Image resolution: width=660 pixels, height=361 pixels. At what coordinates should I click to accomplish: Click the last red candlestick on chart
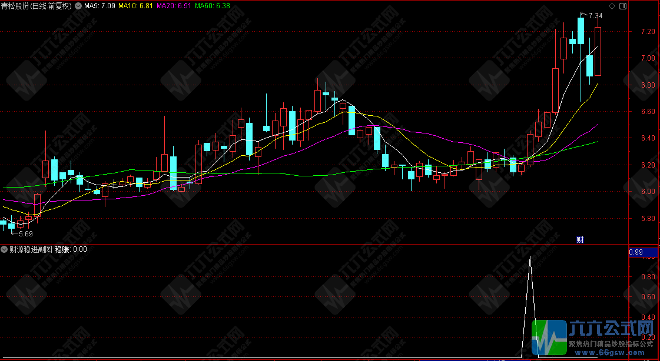[598, 51]
